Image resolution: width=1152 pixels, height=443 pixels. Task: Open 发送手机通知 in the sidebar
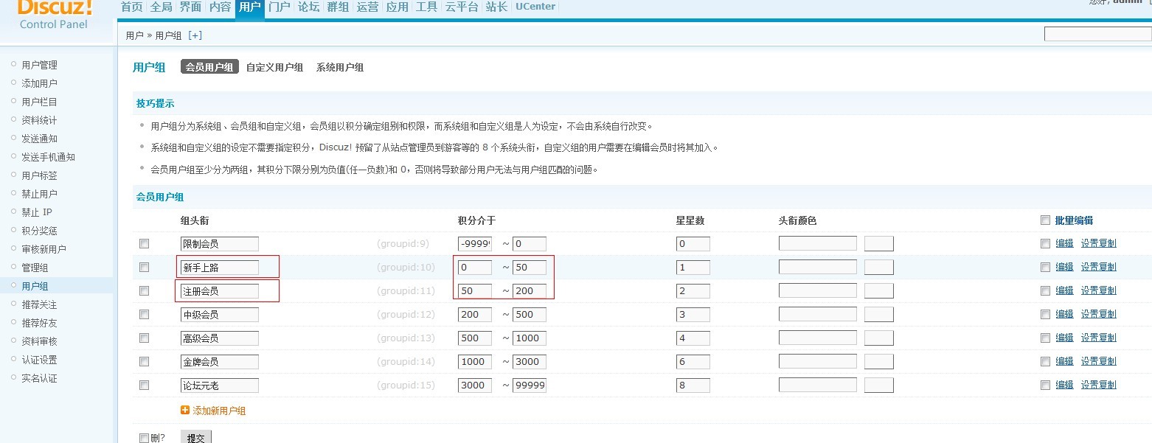tap(48, 157)
